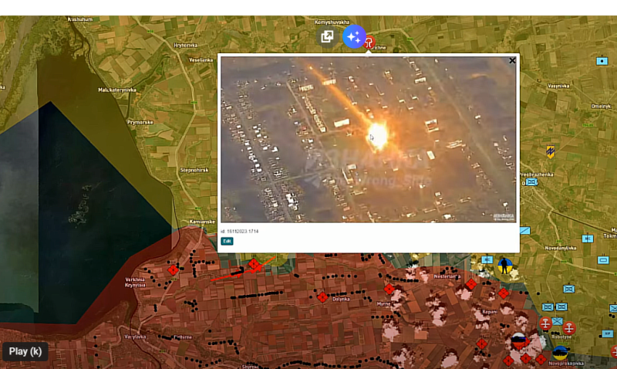This screenshot has height=369, width=617.
Task: Click the blue unit marker near Vasynivka
Action: click(602, 60)
